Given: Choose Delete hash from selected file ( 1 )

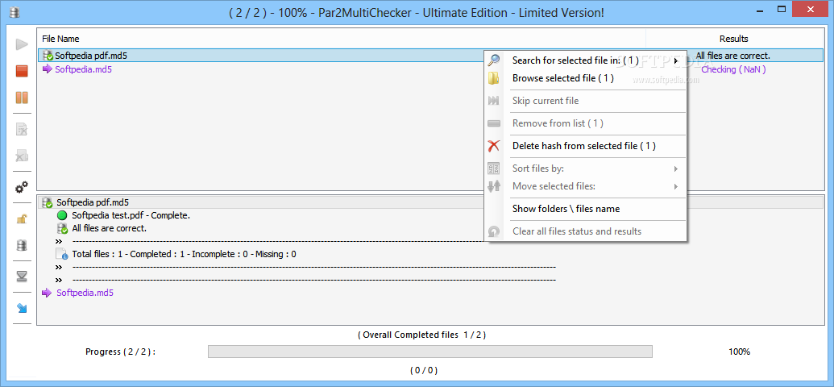Looking at the screenshot, I should tap(585, 146).
